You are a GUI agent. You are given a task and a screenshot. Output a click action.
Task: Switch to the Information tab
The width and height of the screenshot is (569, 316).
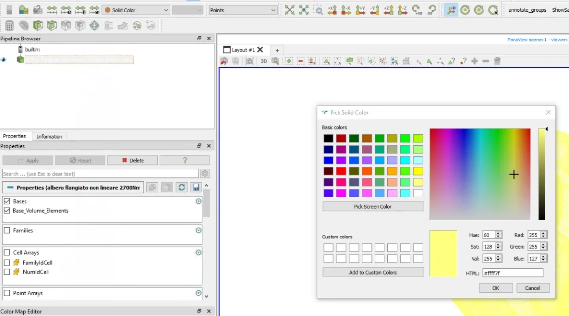point(49,137)
